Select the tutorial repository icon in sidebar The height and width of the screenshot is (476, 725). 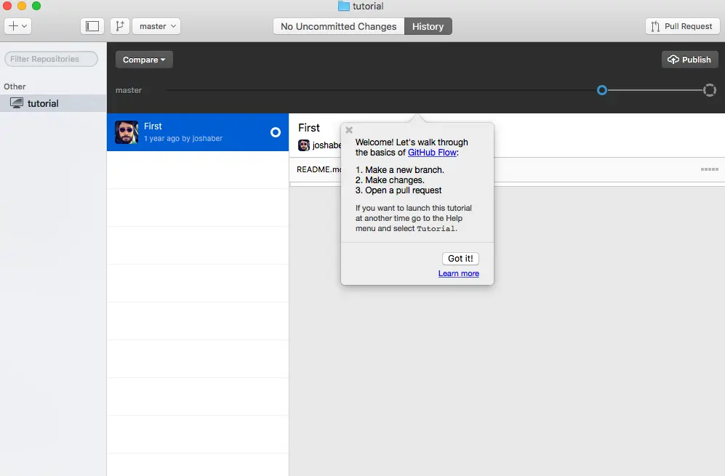click(x=16, y=102)
